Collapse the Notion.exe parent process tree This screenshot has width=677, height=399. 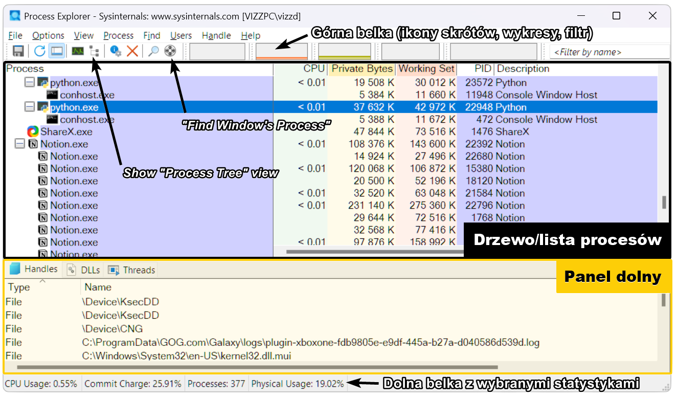[x=20, y=144]
